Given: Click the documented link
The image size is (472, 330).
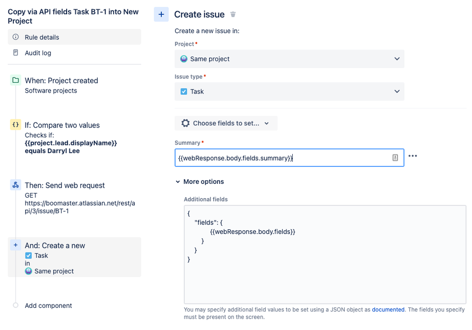Looking at the screenshot, I should click(x=388, y=310).
